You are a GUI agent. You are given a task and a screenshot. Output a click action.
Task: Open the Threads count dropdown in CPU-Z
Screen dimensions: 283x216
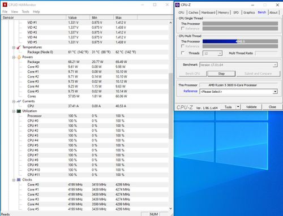[x=220, y=54]
